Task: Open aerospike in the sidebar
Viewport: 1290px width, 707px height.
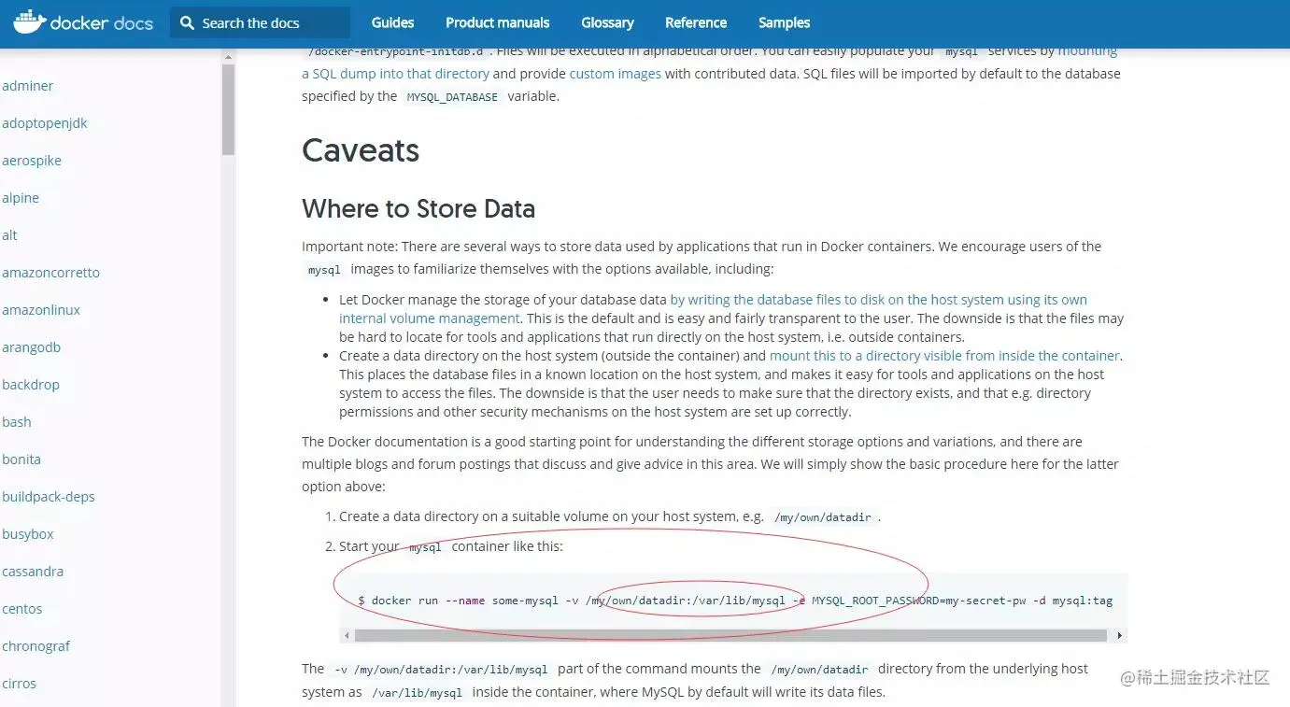Action: click(x=32, y=161)
